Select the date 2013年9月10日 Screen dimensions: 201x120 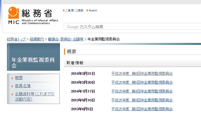coord(83,100)
